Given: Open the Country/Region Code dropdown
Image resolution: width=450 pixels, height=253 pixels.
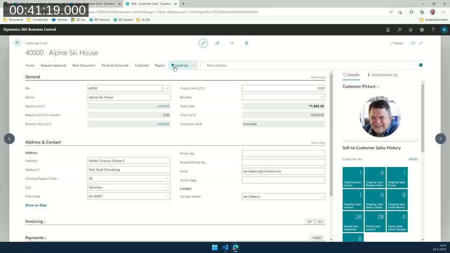Looking at the screenshot, I should click(x=167, y=179).
